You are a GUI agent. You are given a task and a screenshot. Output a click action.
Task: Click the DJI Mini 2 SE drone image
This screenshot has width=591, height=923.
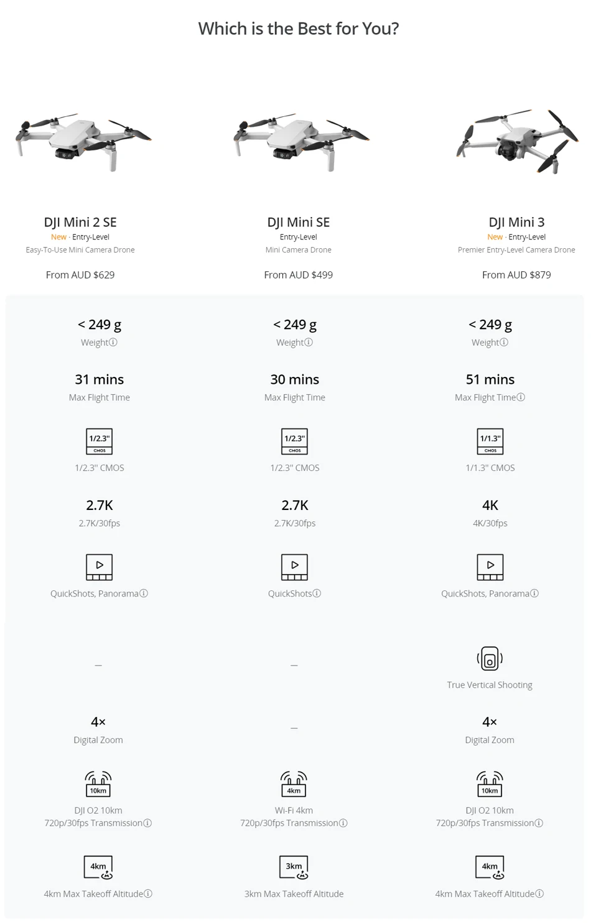83,141
